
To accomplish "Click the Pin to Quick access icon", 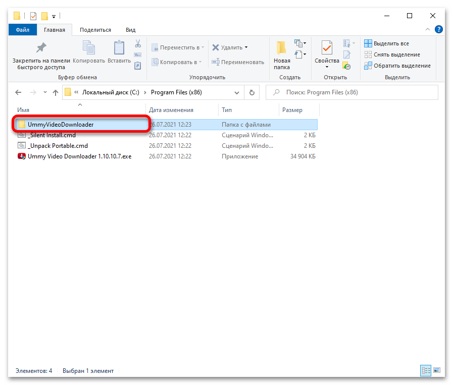I will pyautogui.click(x=41, y=47).
